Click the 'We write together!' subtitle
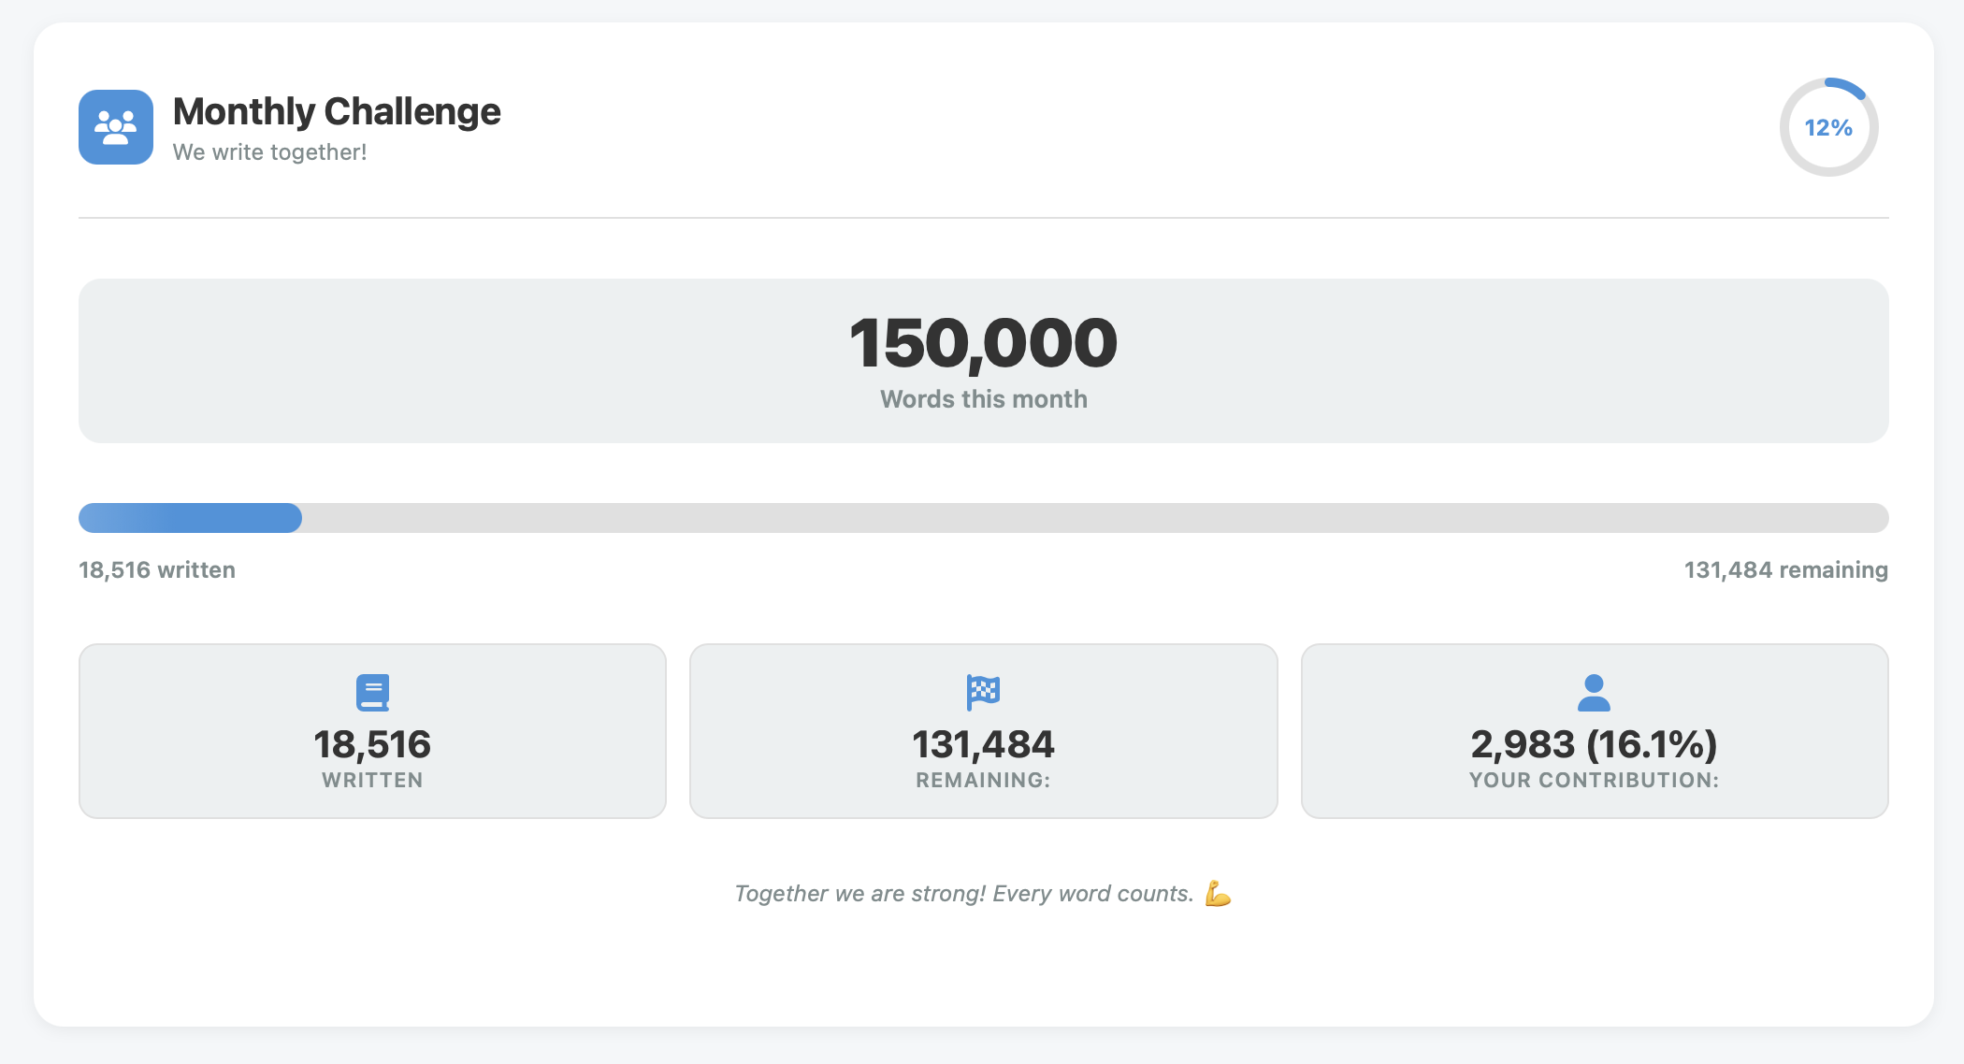The image size is (1964, 1064). 269,152
